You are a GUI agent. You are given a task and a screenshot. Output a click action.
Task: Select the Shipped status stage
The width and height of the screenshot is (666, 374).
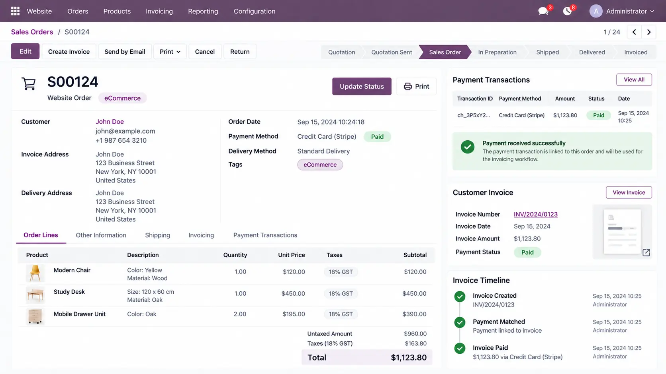[547, 52]
